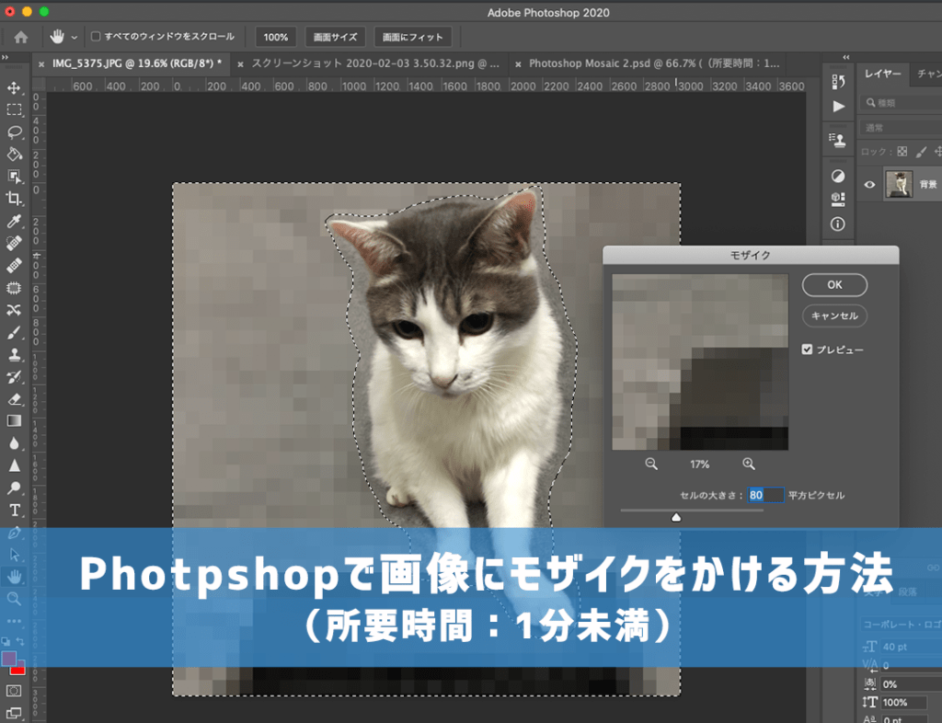942x723 pixels.
Task: Click the 100% zoom button
Action: 276,37
